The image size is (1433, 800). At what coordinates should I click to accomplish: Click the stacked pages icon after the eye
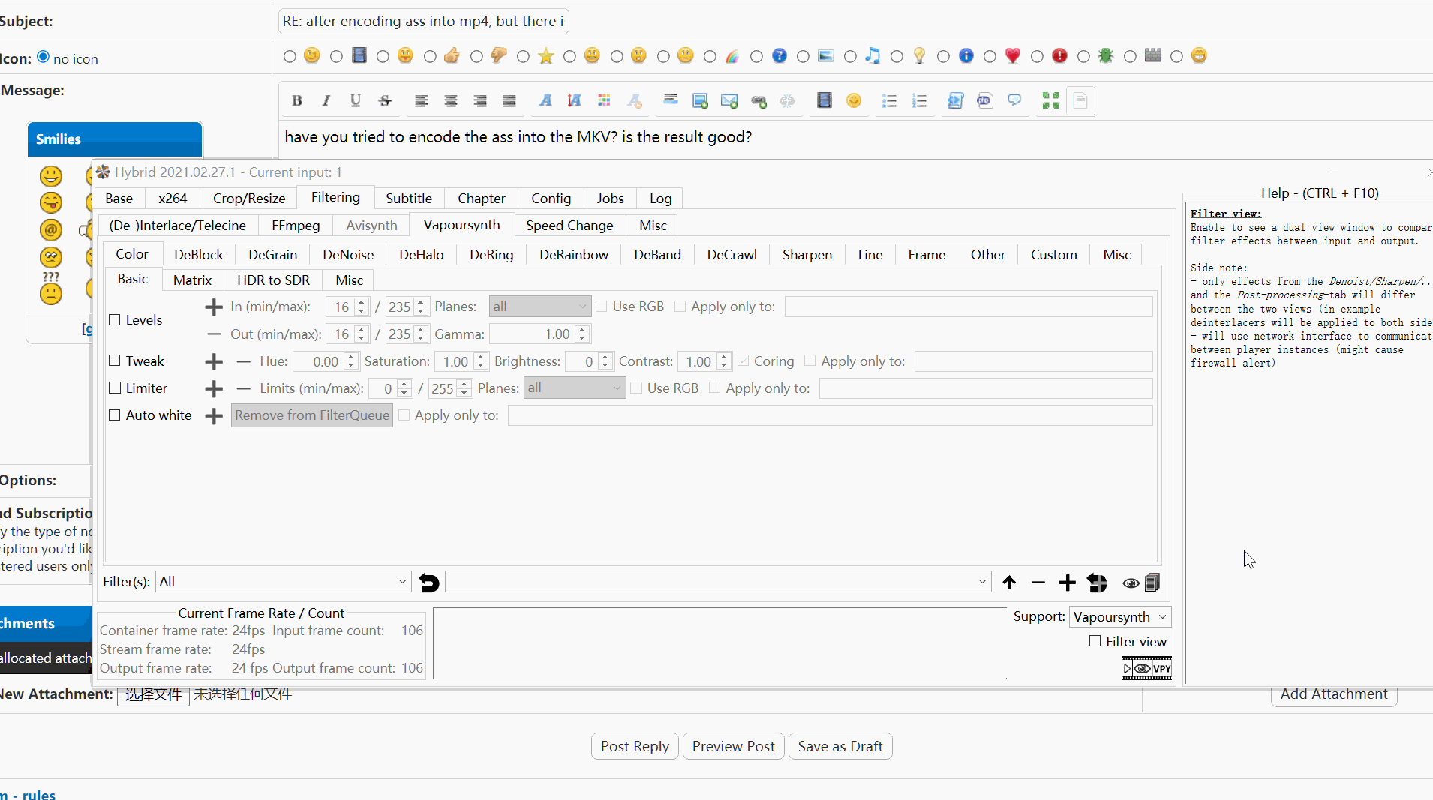(1152, 583)
